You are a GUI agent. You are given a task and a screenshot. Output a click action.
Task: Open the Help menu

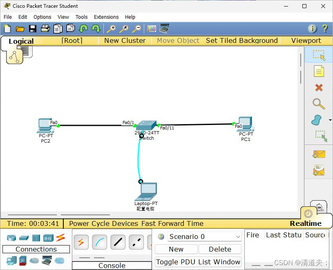pyautogui.click(x=130, y=17)
